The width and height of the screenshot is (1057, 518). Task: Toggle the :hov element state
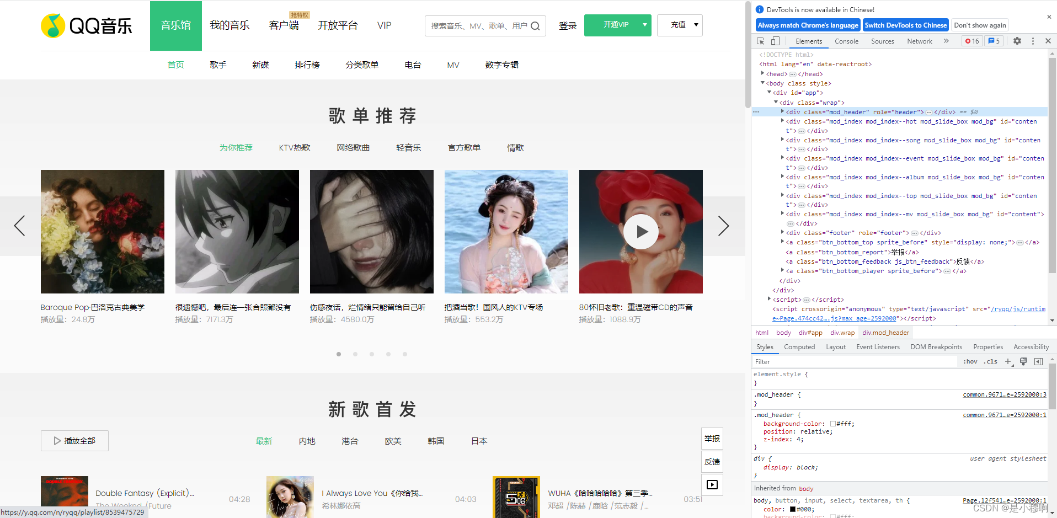tap(970, 362)
